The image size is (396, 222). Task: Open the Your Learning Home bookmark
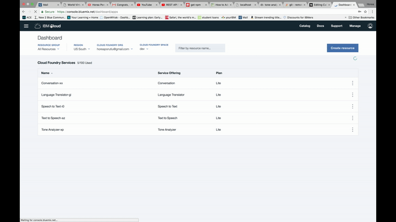82,18
